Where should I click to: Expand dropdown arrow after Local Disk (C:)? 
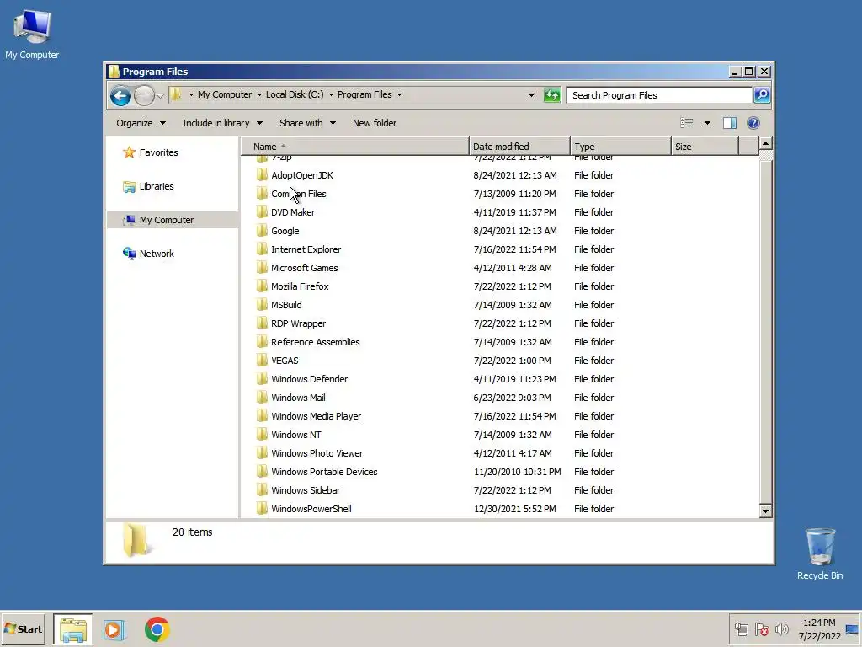(331, 94)
